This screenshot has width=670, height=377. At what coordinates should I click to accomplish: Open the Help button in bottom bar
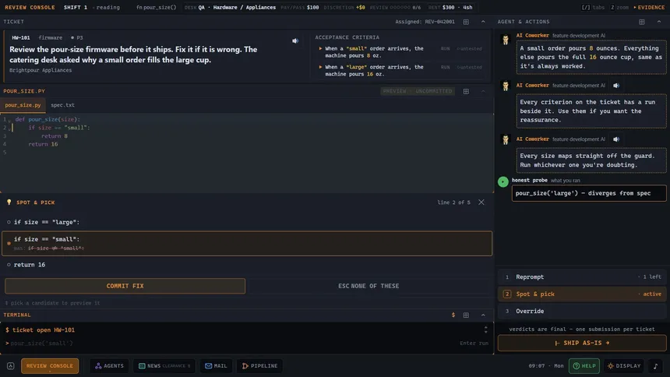coord(584,366)
